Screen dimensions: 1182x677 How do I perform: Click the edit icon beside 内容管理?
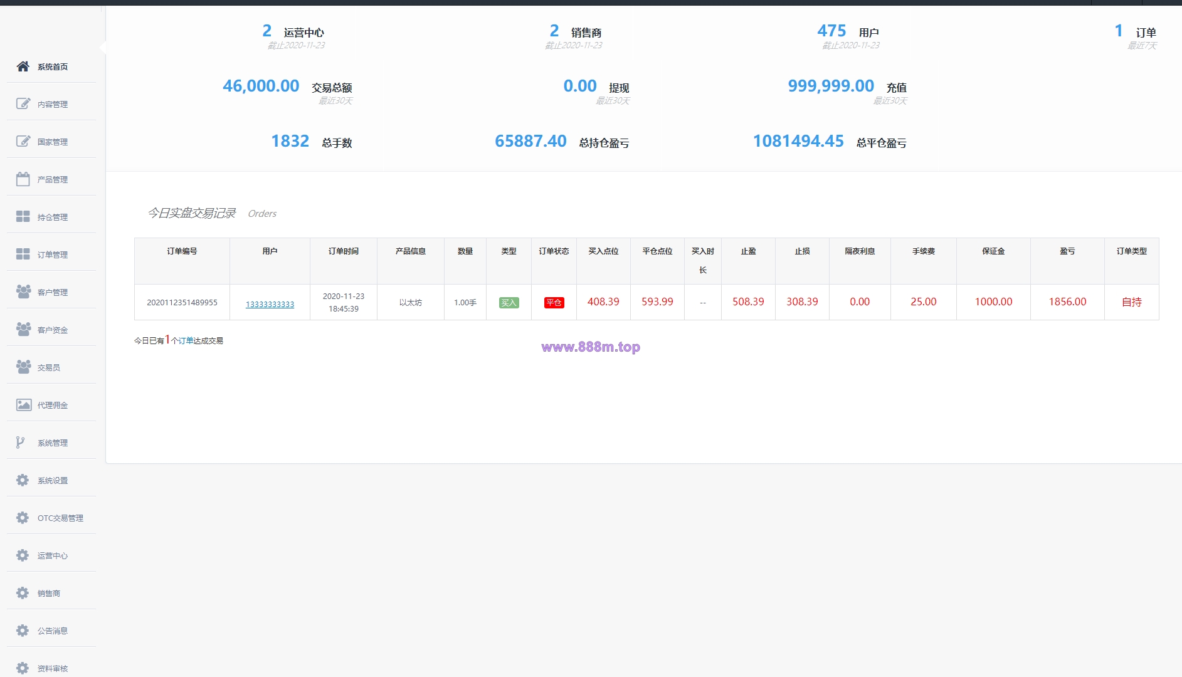23,104
